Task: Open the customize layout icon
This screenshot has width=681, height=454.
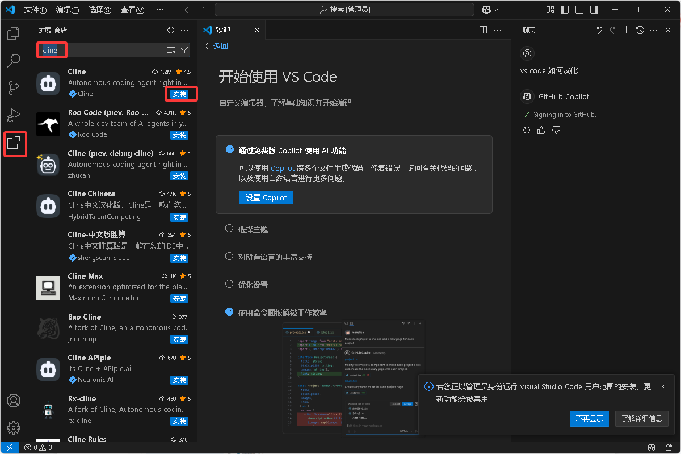Action: pos(550,10)
